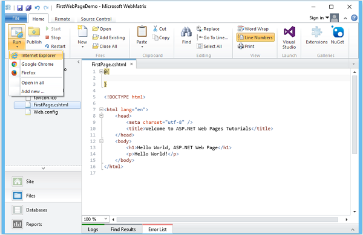Screen dimensions: 363x235
Task: Open the Help question mark icon
Action: click(x=354, y=18)
